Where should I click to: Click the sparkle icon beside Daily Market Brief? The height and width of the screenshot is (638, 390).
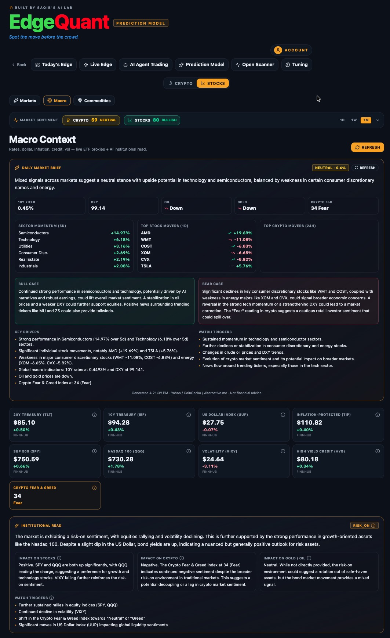coord(17,168)
